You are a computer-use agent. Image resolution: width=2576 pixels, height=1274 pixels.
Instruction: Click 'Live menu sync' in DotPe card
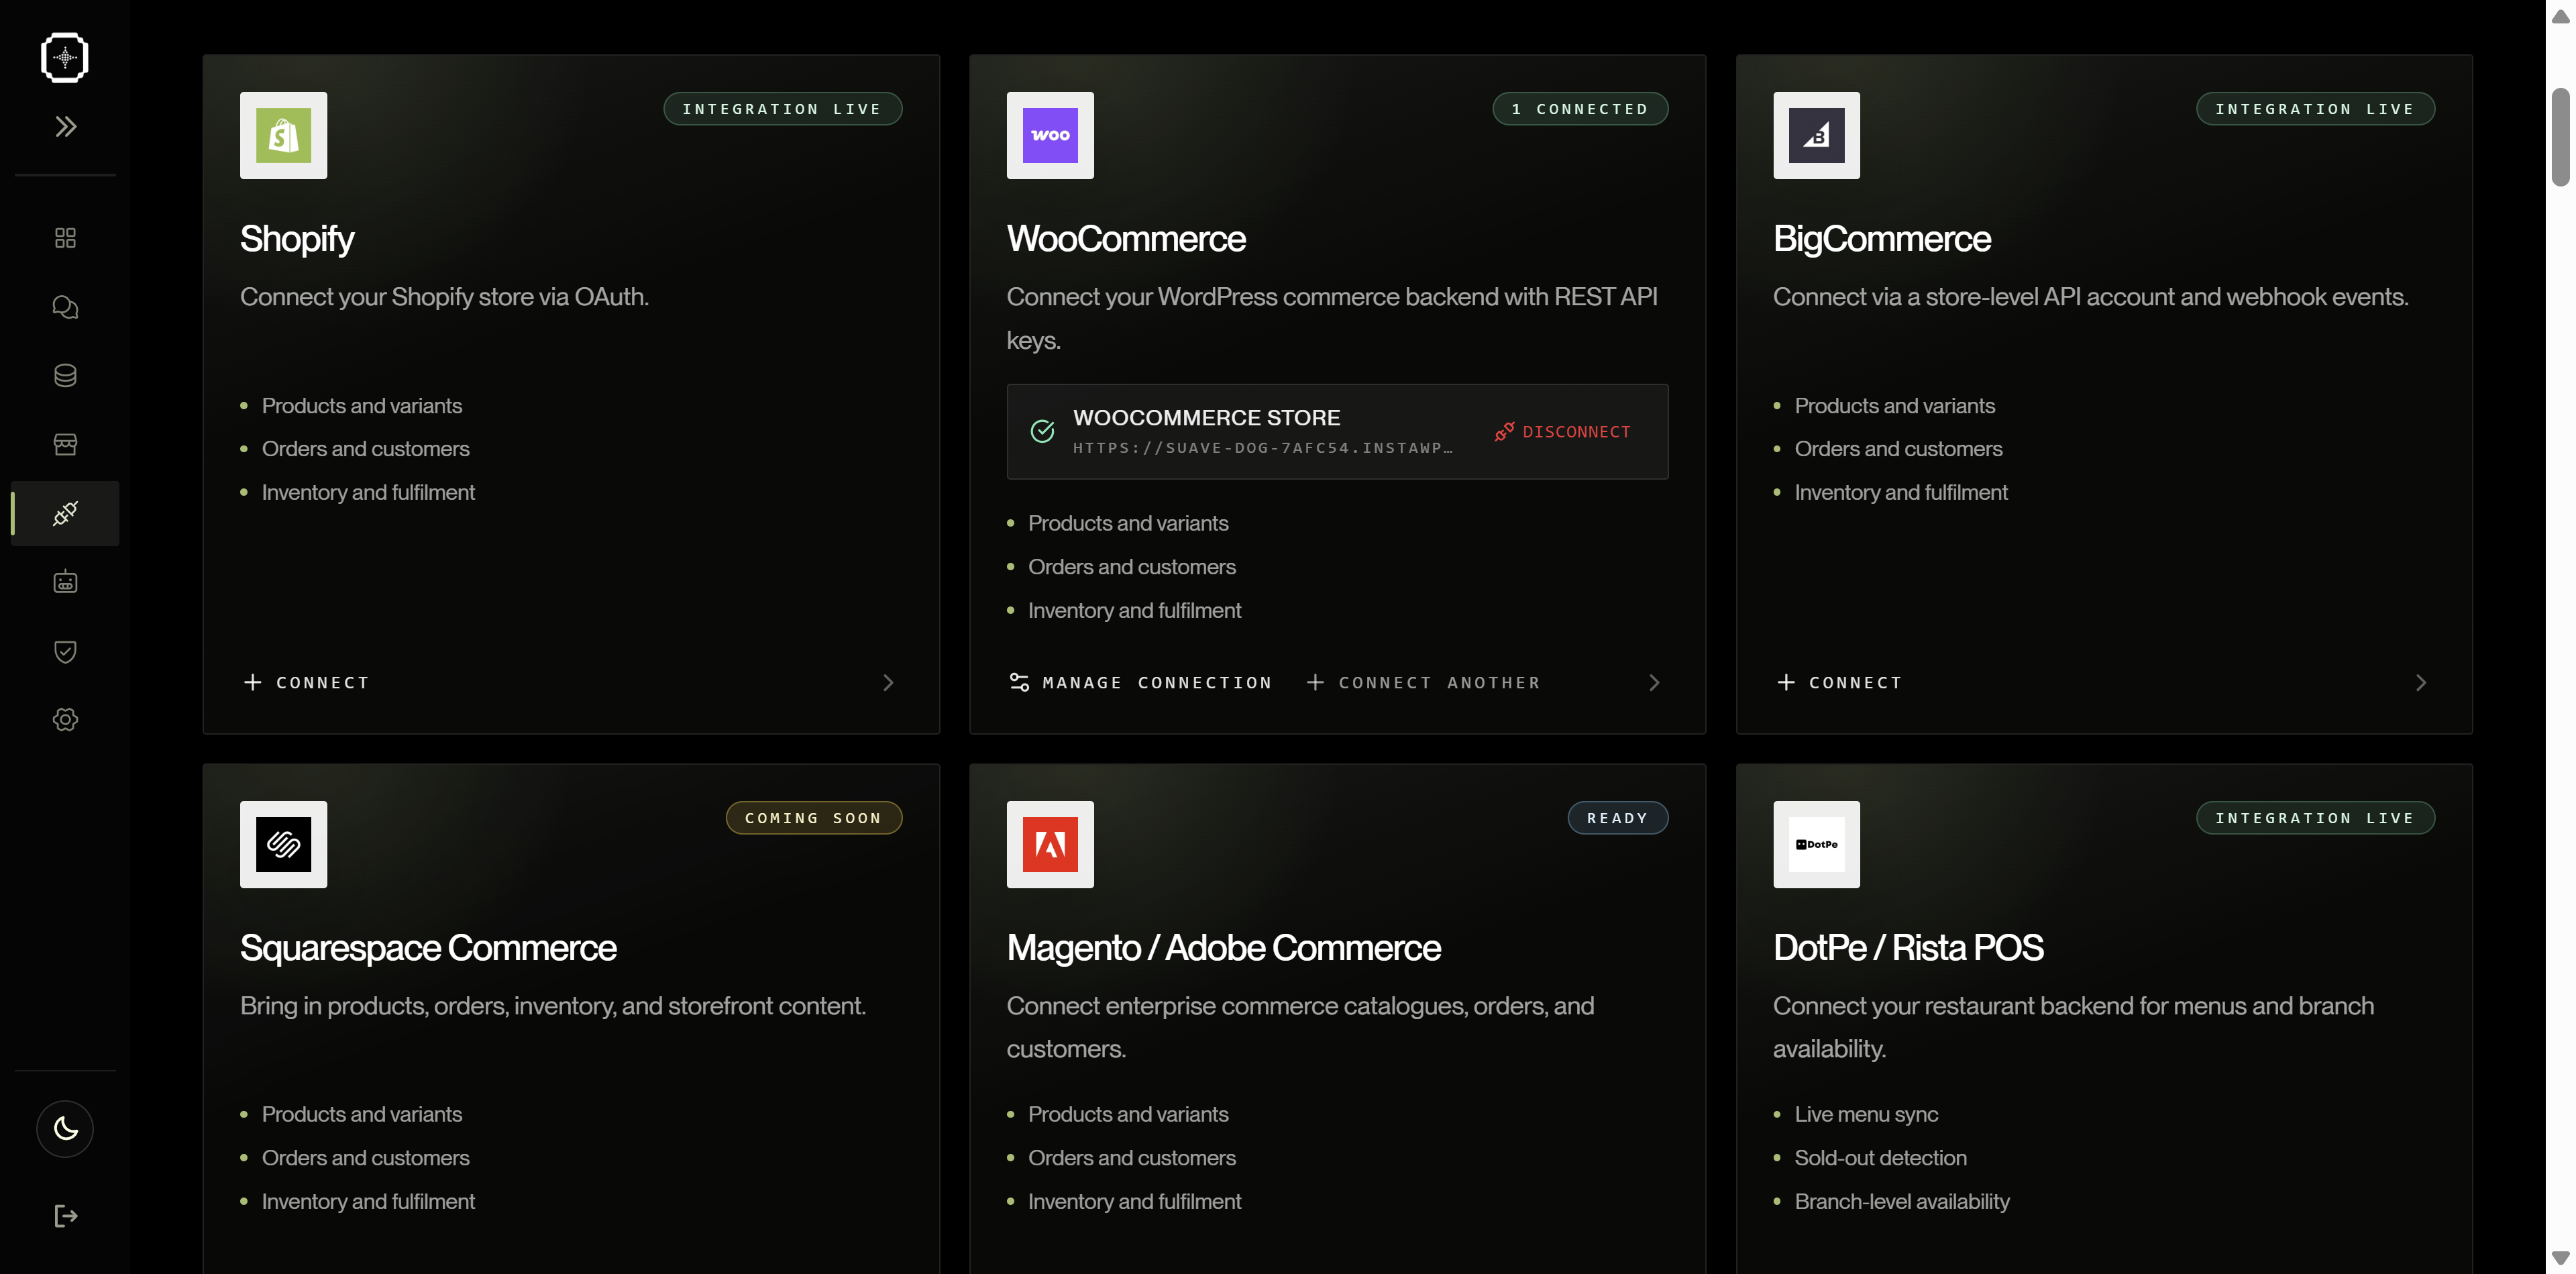pos(1866,1114)
